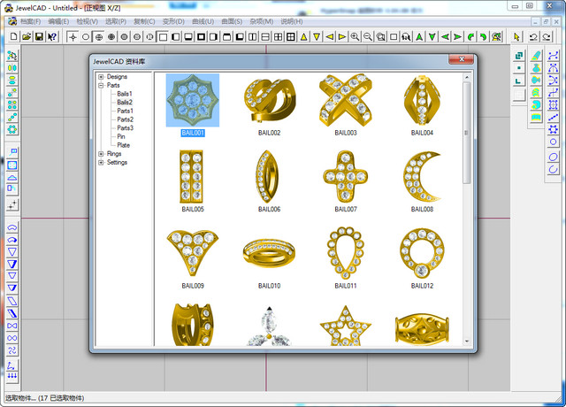Click the Zoom Out magnifier icon
The height and width of the screenshot is (407, 566).
[368, 36]
